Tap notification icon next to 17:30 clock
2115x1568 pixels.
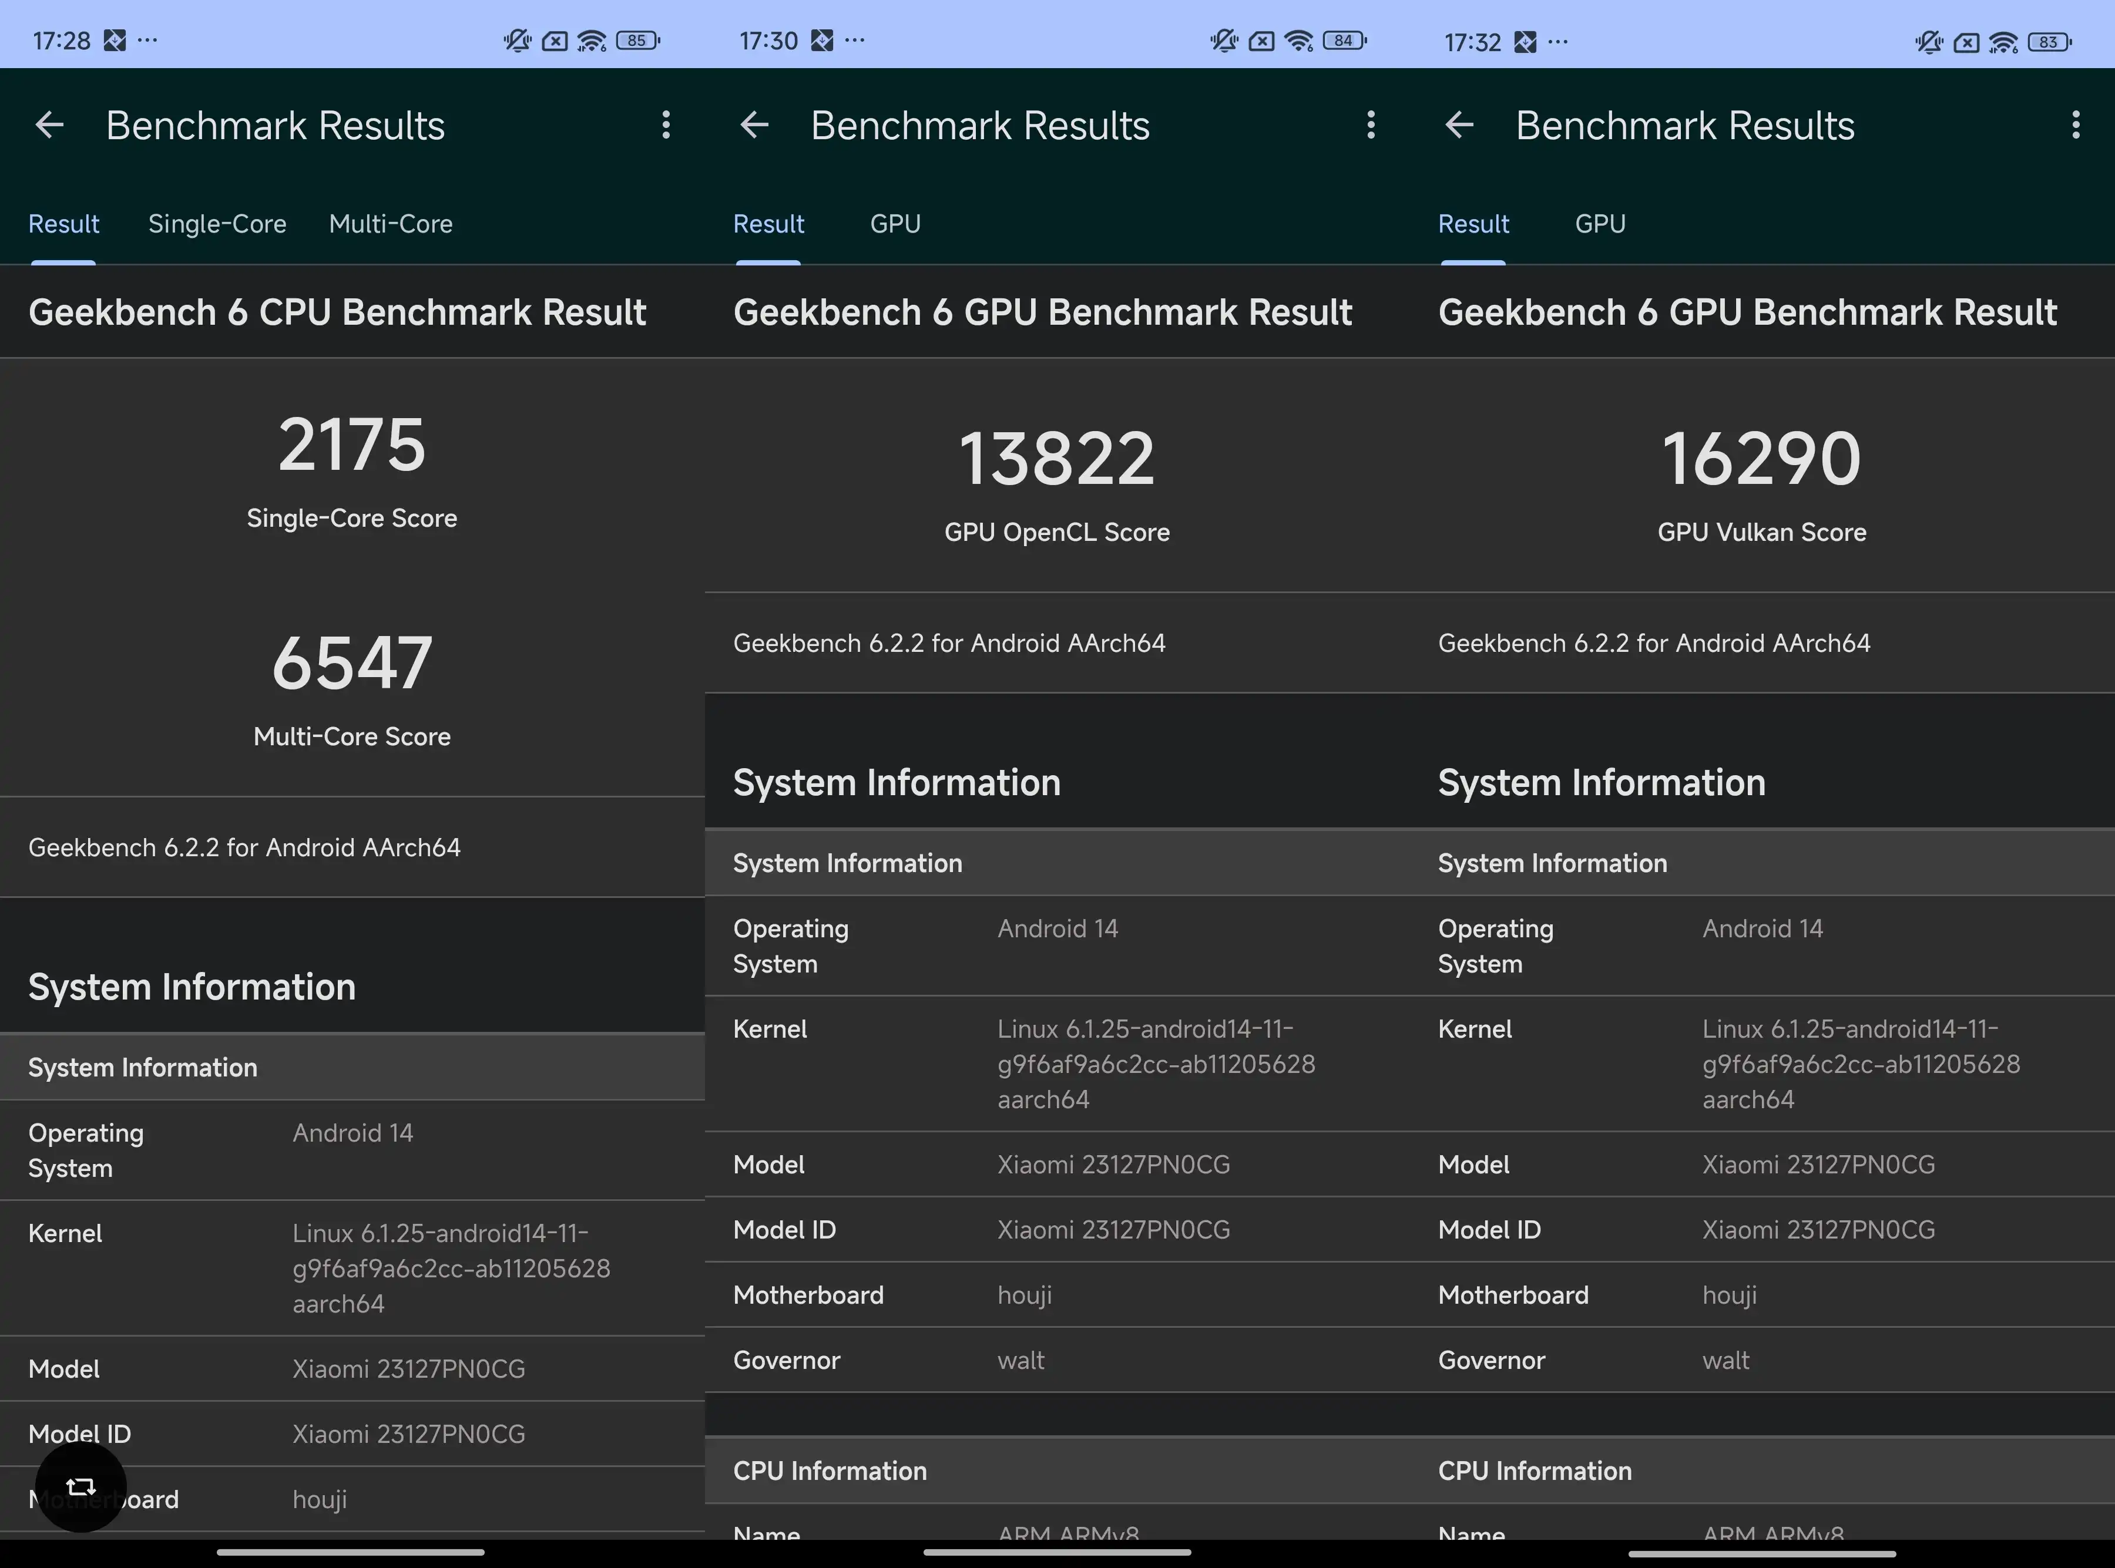pyautogui.click(x=822, y=40)
